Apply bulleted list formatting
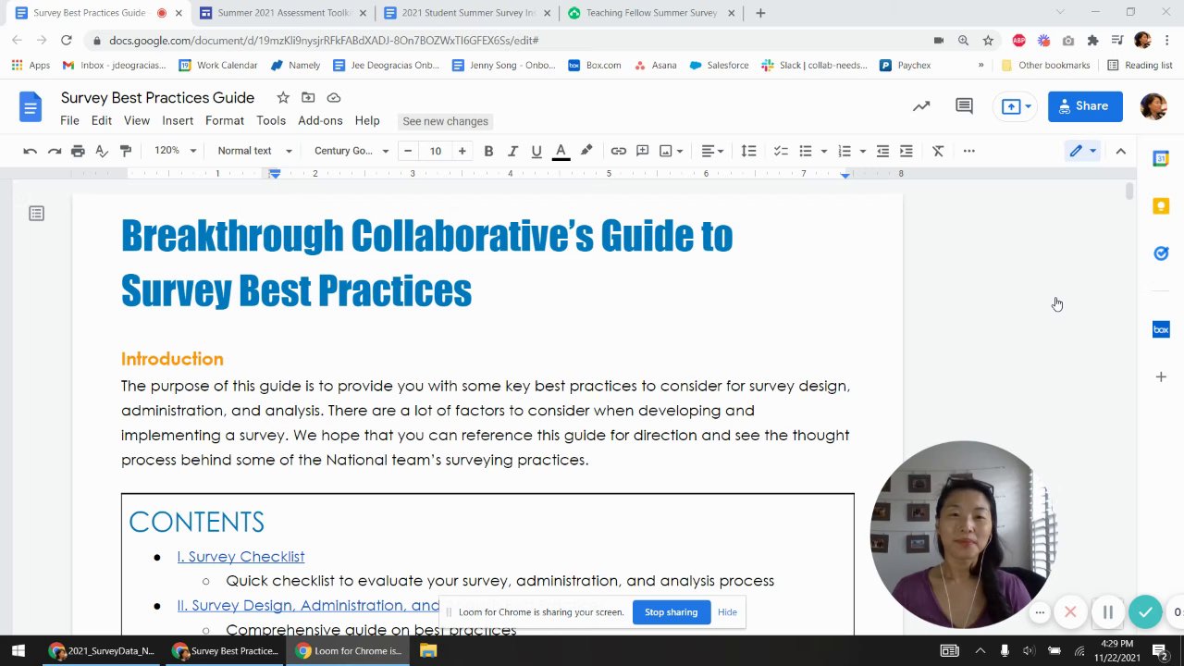The width and height of the screenshot is (1184, 666). click(x=806, y=151)
